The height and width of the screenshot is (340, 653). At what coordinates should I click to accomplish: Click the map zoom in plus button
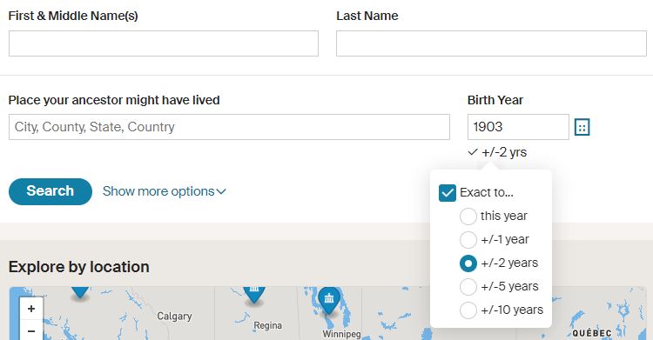(x=31, y=309)
